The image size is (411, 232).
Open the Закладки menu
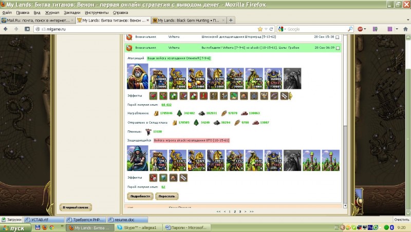pos(72,11)
